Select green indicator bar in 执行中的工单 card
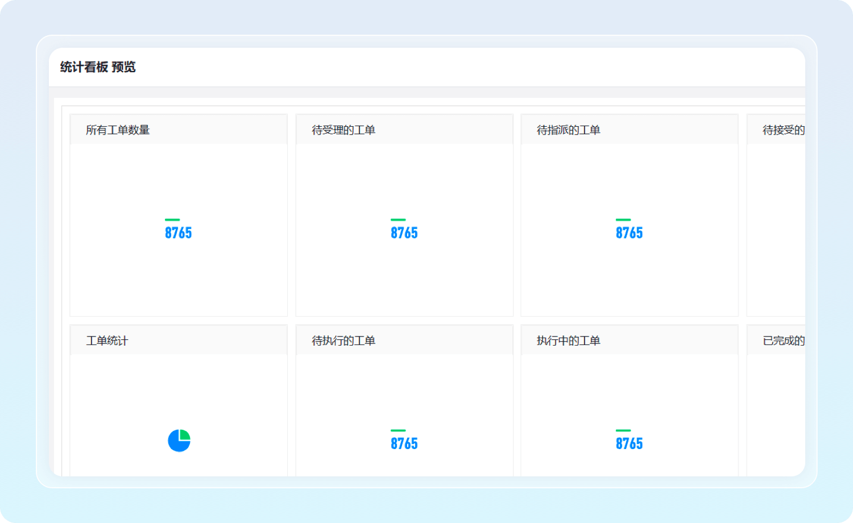The width and height of the screenshot is (853, 523). 623,431
